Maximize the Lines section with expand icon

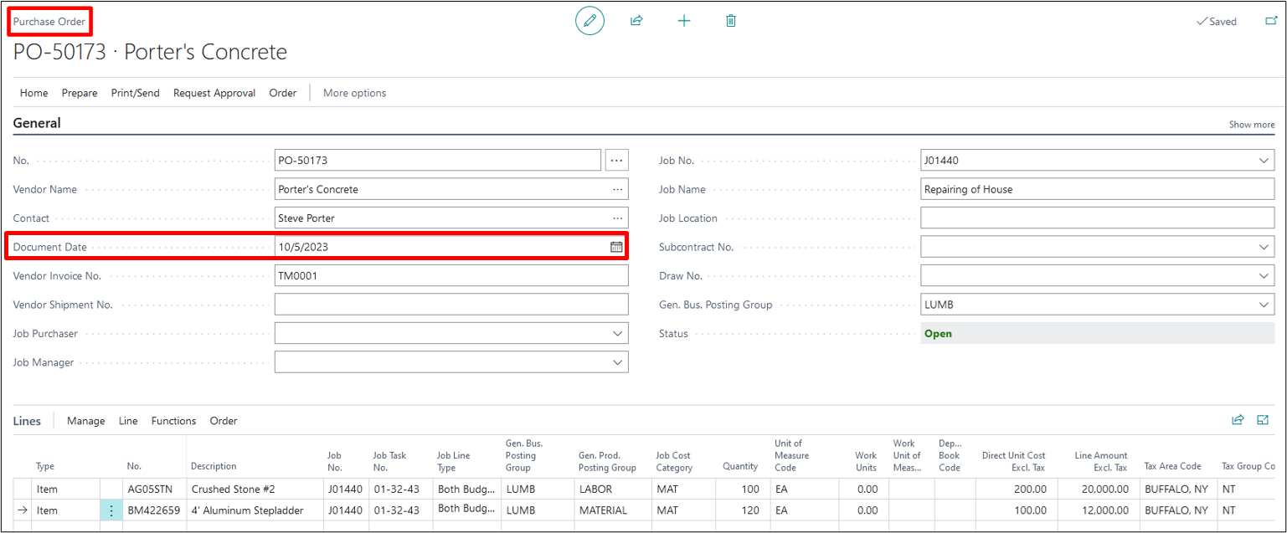pos(1263,420)
